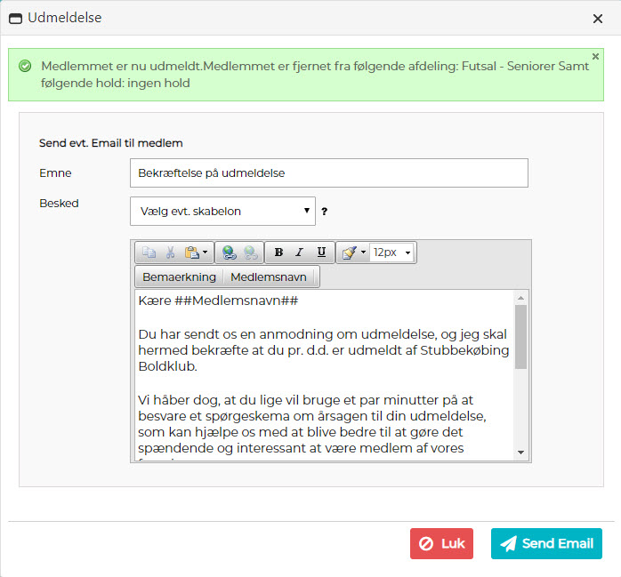Toggle underline formatting
Screen dimensions: 621x577
point(321,252)
